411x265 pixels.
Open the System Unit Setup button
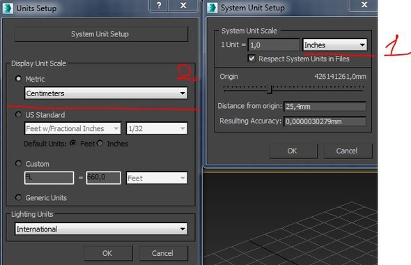101,34
